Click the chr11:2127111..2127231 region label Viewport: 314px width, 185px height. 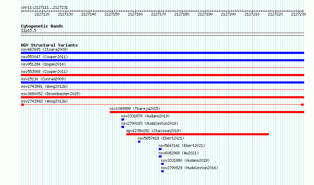pos(44,8)
